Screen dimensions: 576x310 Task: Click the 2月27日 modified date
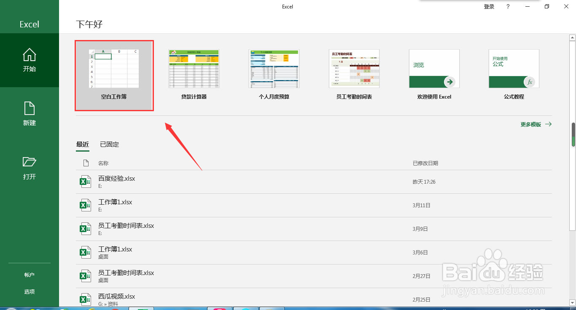pos(422,276)
